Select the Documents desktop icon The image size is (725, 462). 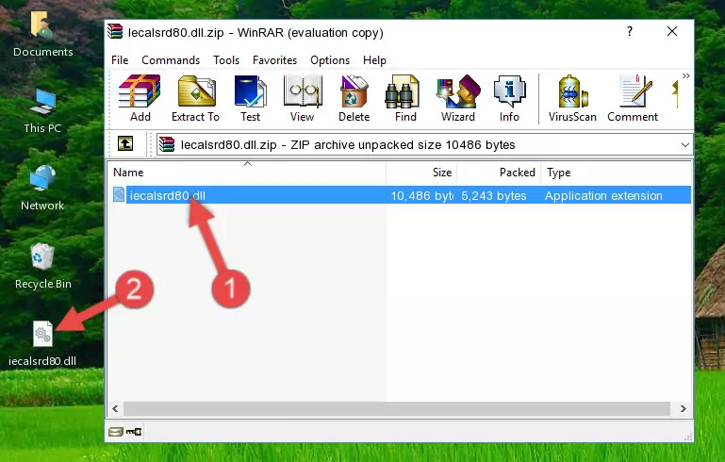coord(42,34)
